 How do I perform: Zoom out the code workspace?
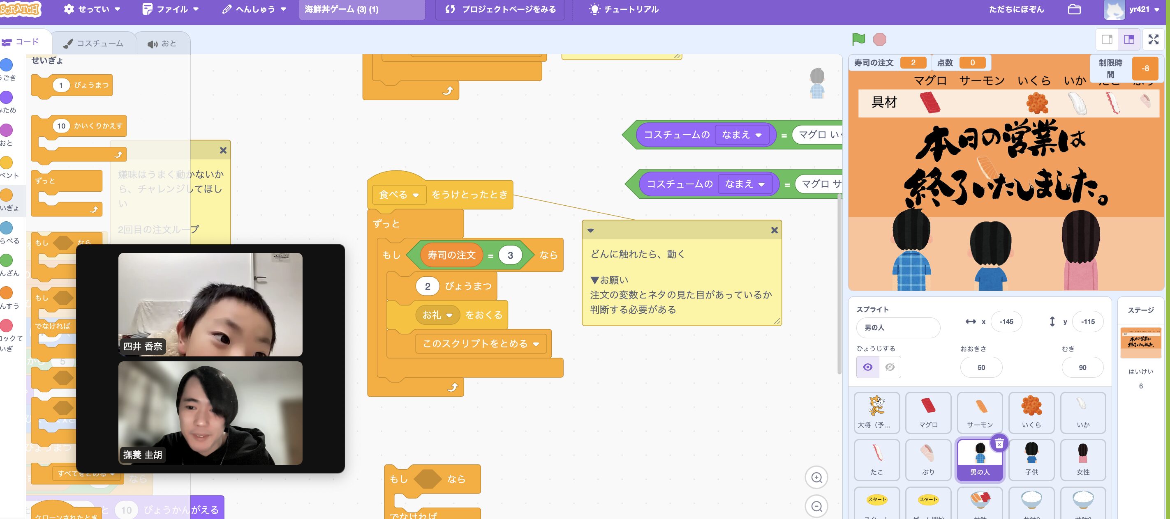(x=816, y=506)
